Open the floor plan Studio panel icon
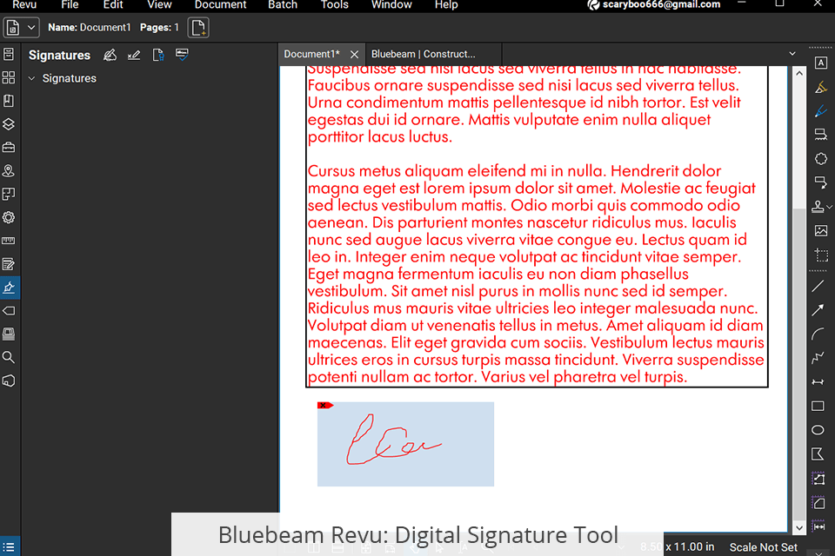Viewport: 835px width, 556px height. click(9, 195)
